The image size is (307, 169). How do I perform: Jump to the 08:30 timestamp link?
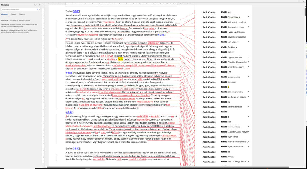[76, 148]
